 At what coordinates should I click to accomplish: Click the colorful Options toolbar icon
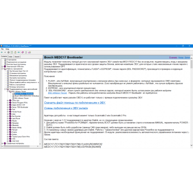click(29, 52)
